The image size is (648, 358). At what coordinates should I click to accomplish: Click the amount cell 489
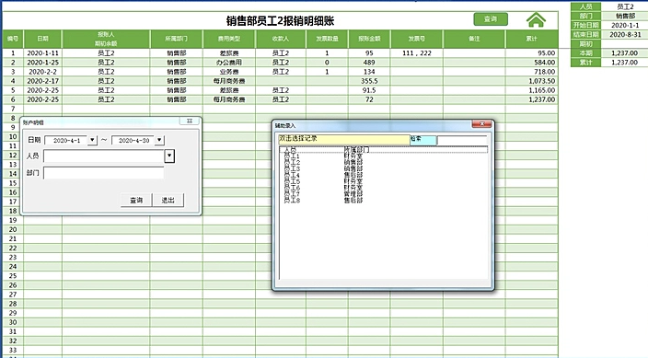(369, 63)
